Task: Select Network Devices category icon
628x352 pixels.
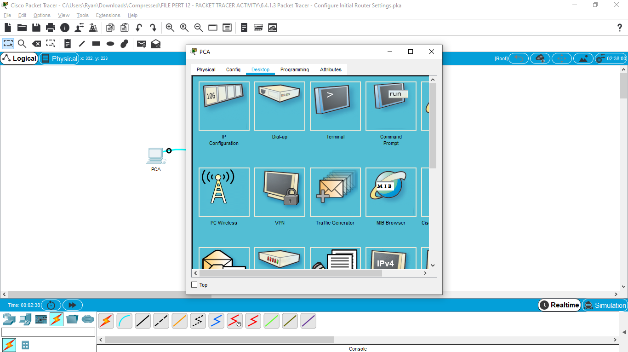Action: (x=9, y=318)
